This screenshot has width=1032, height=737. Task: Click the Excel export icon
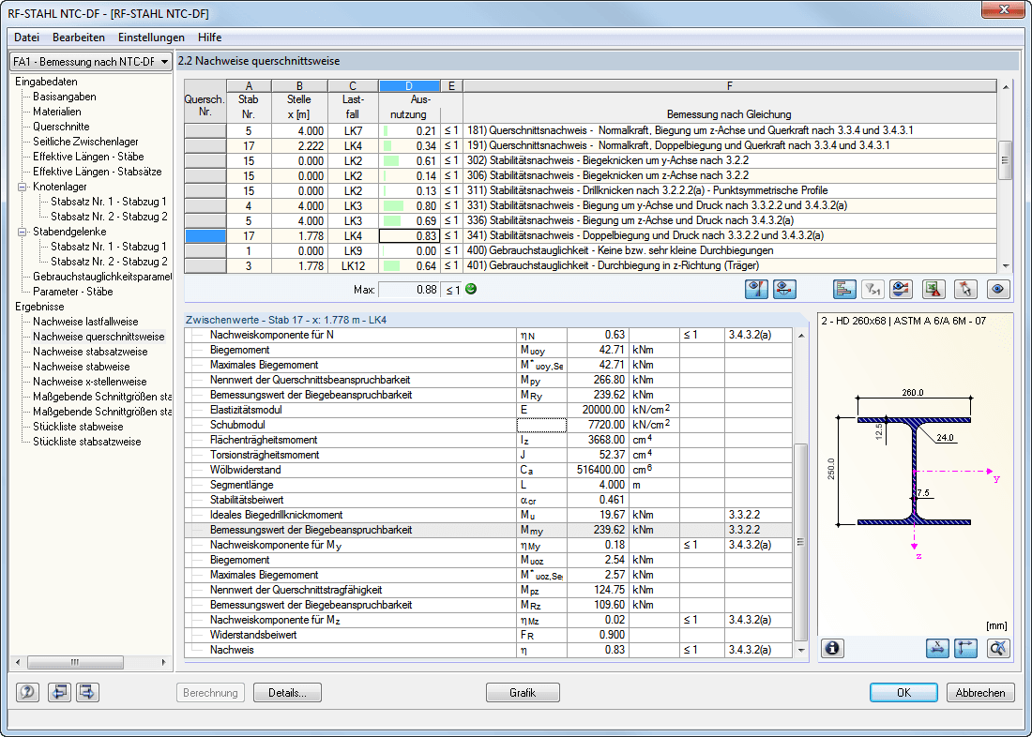[933, 290]
